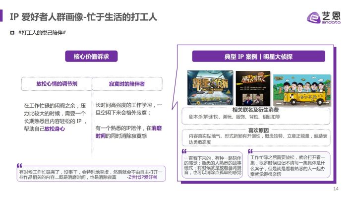Click the square bullet before #打工人的悦己陪伴#
Viewport: 352px width, 198px height.
(12, 33)
